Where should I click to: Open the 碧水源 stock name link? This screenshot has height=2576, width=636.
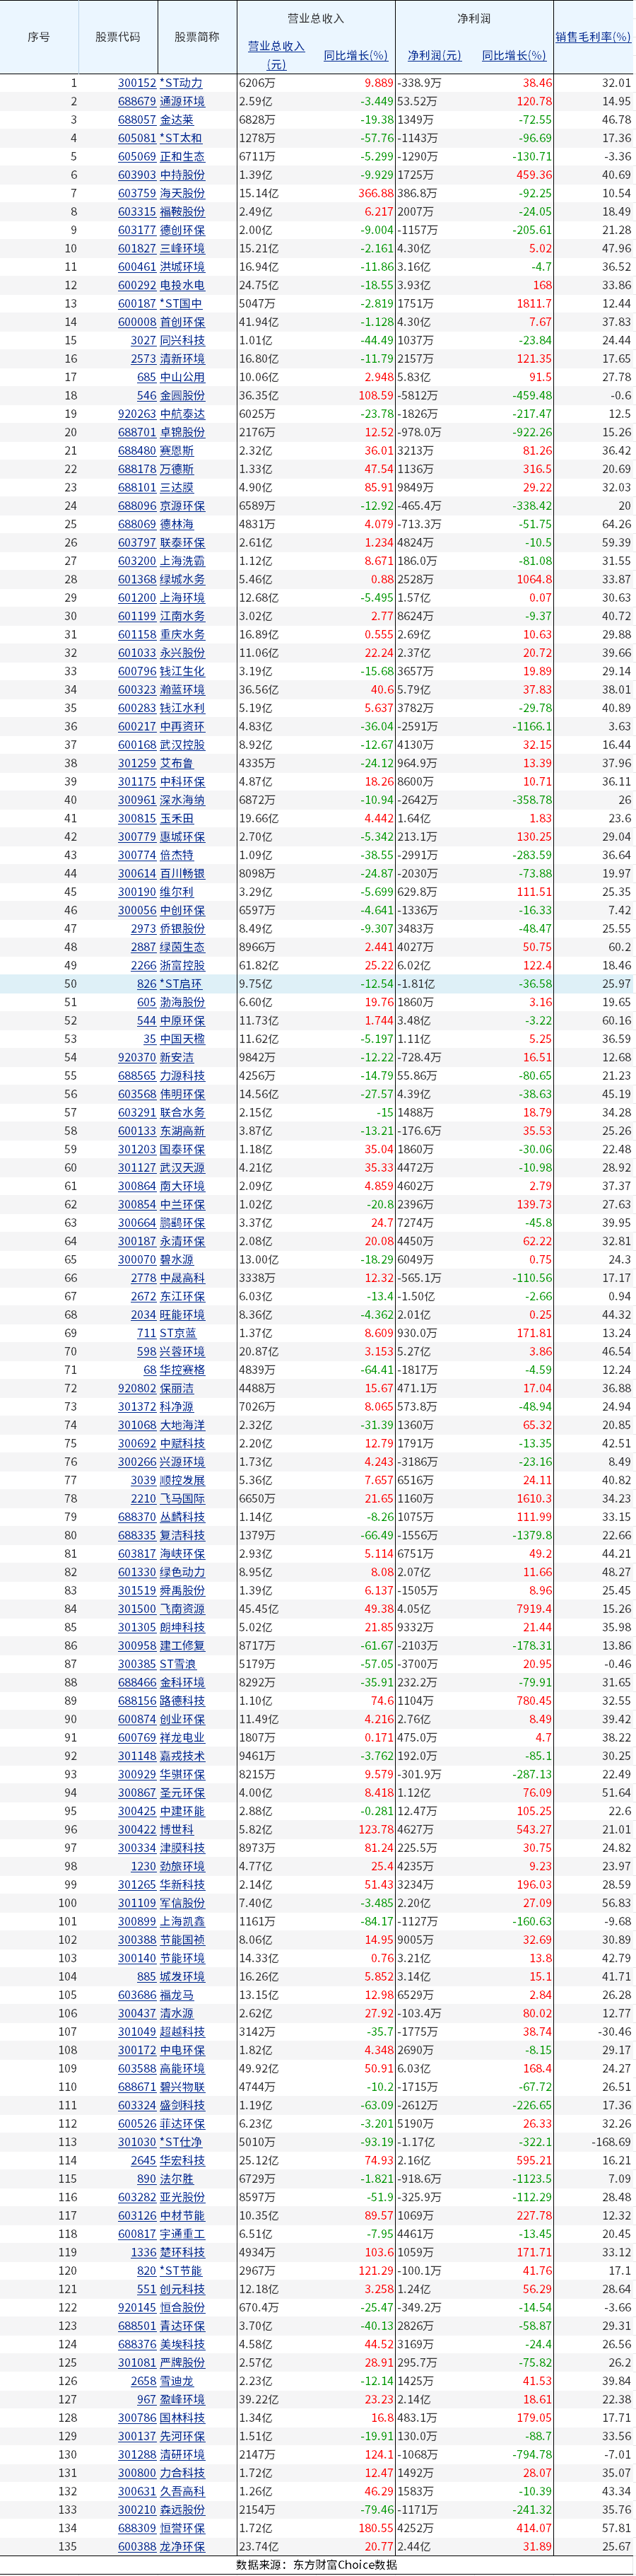(177, 1260)
